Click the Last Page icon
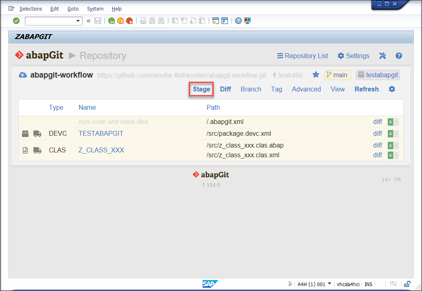422x291 pixels. [x=202, y=21]
